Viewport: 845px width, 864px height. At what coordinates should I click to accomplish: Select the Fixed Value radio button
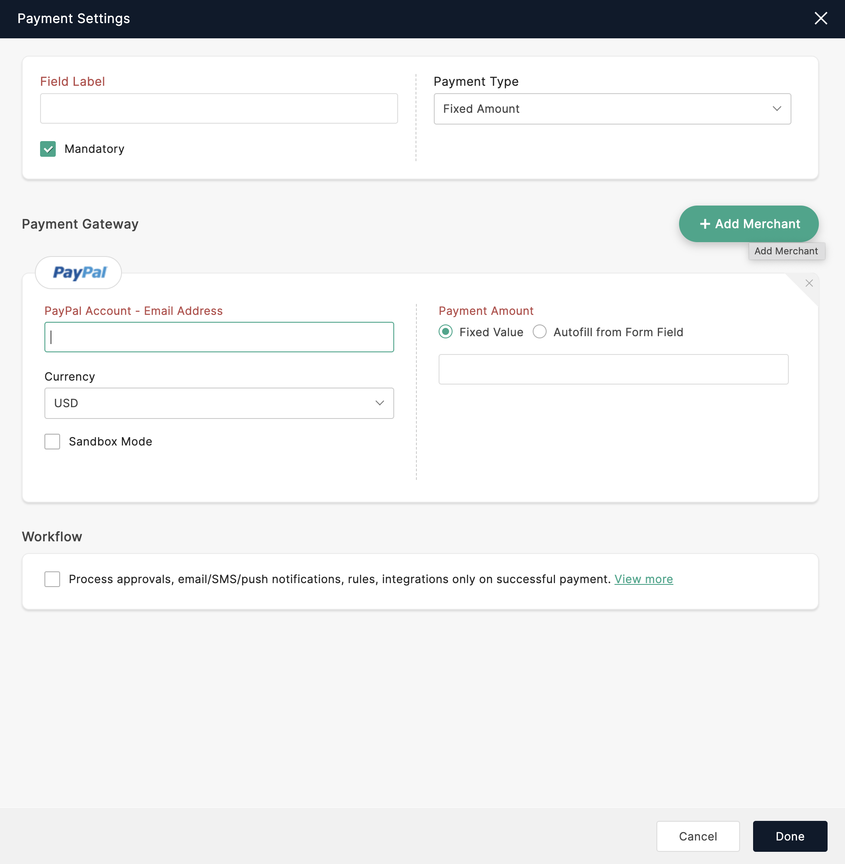[x=446, y=332]
